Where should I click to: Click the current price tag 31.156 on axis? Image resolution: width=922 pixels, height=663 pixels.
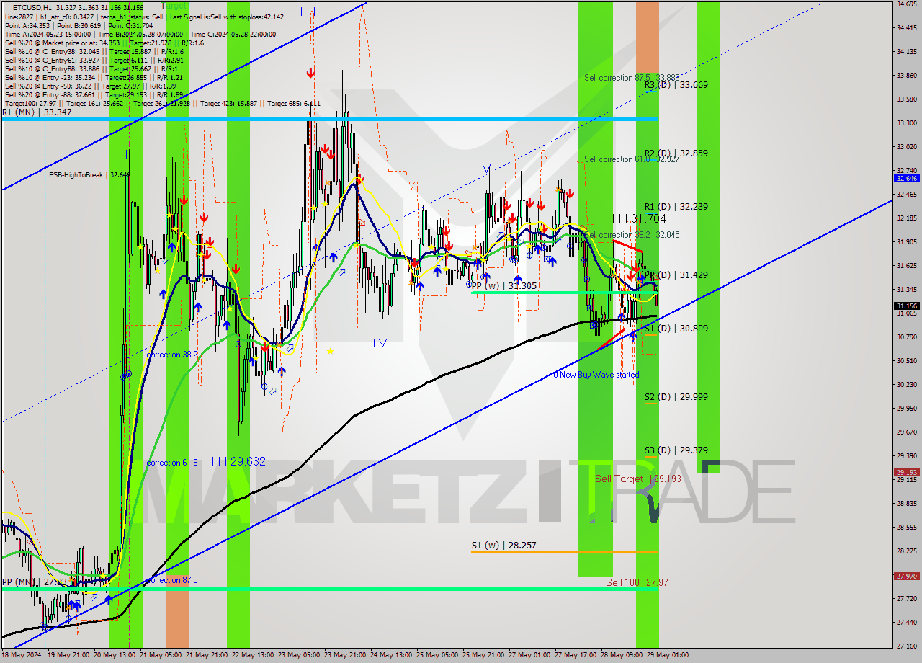click(906, 306)
